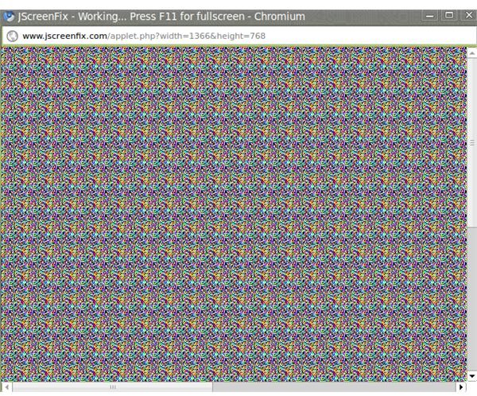Click the horizontal scrollbar left arrow
The image size is (477, 396).
[x=6, y=387]
